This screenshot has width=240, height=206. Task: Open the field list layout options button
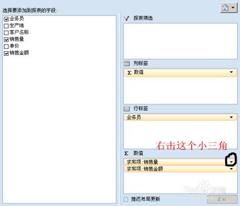pyautogui.click(x=229, y=8)
